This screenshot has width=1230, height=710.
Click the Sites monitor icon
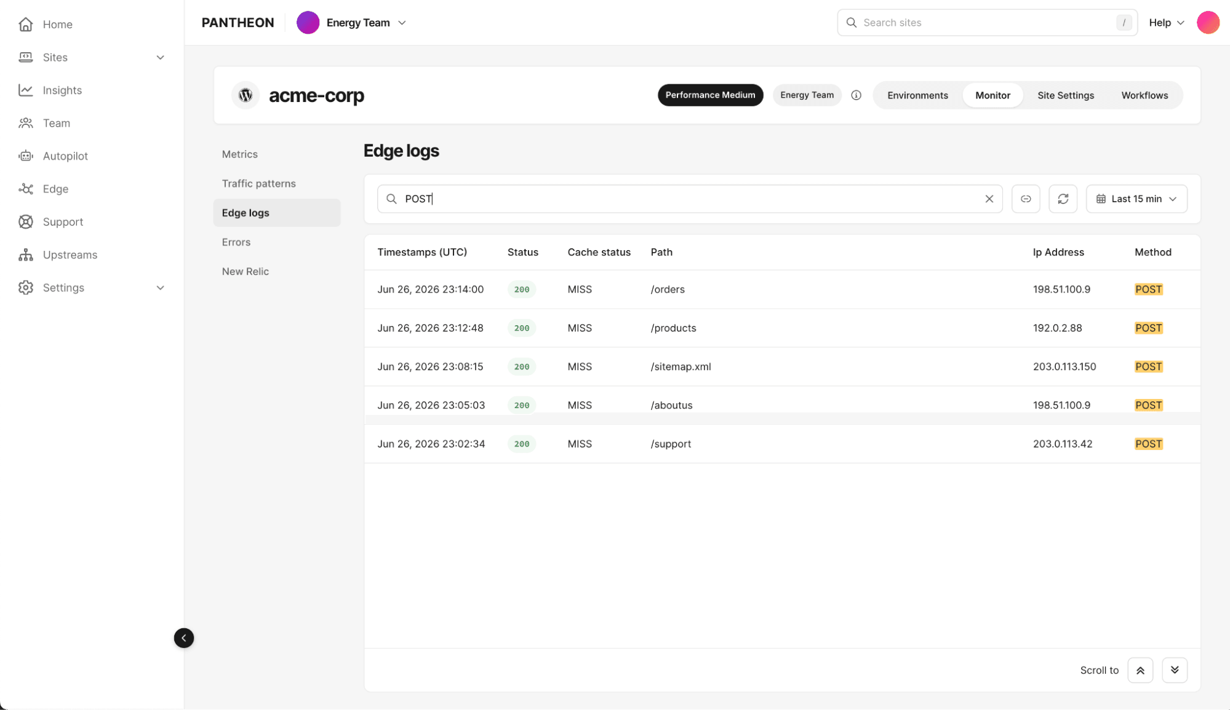click(25, 57)
